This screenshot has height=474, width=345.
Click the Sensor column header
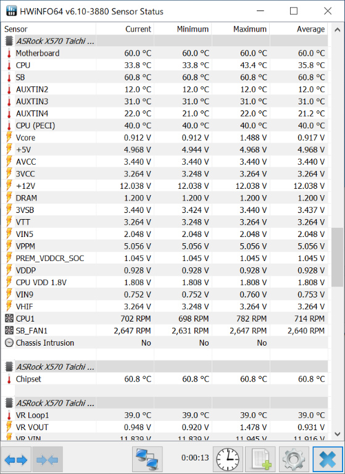point(48,29)
